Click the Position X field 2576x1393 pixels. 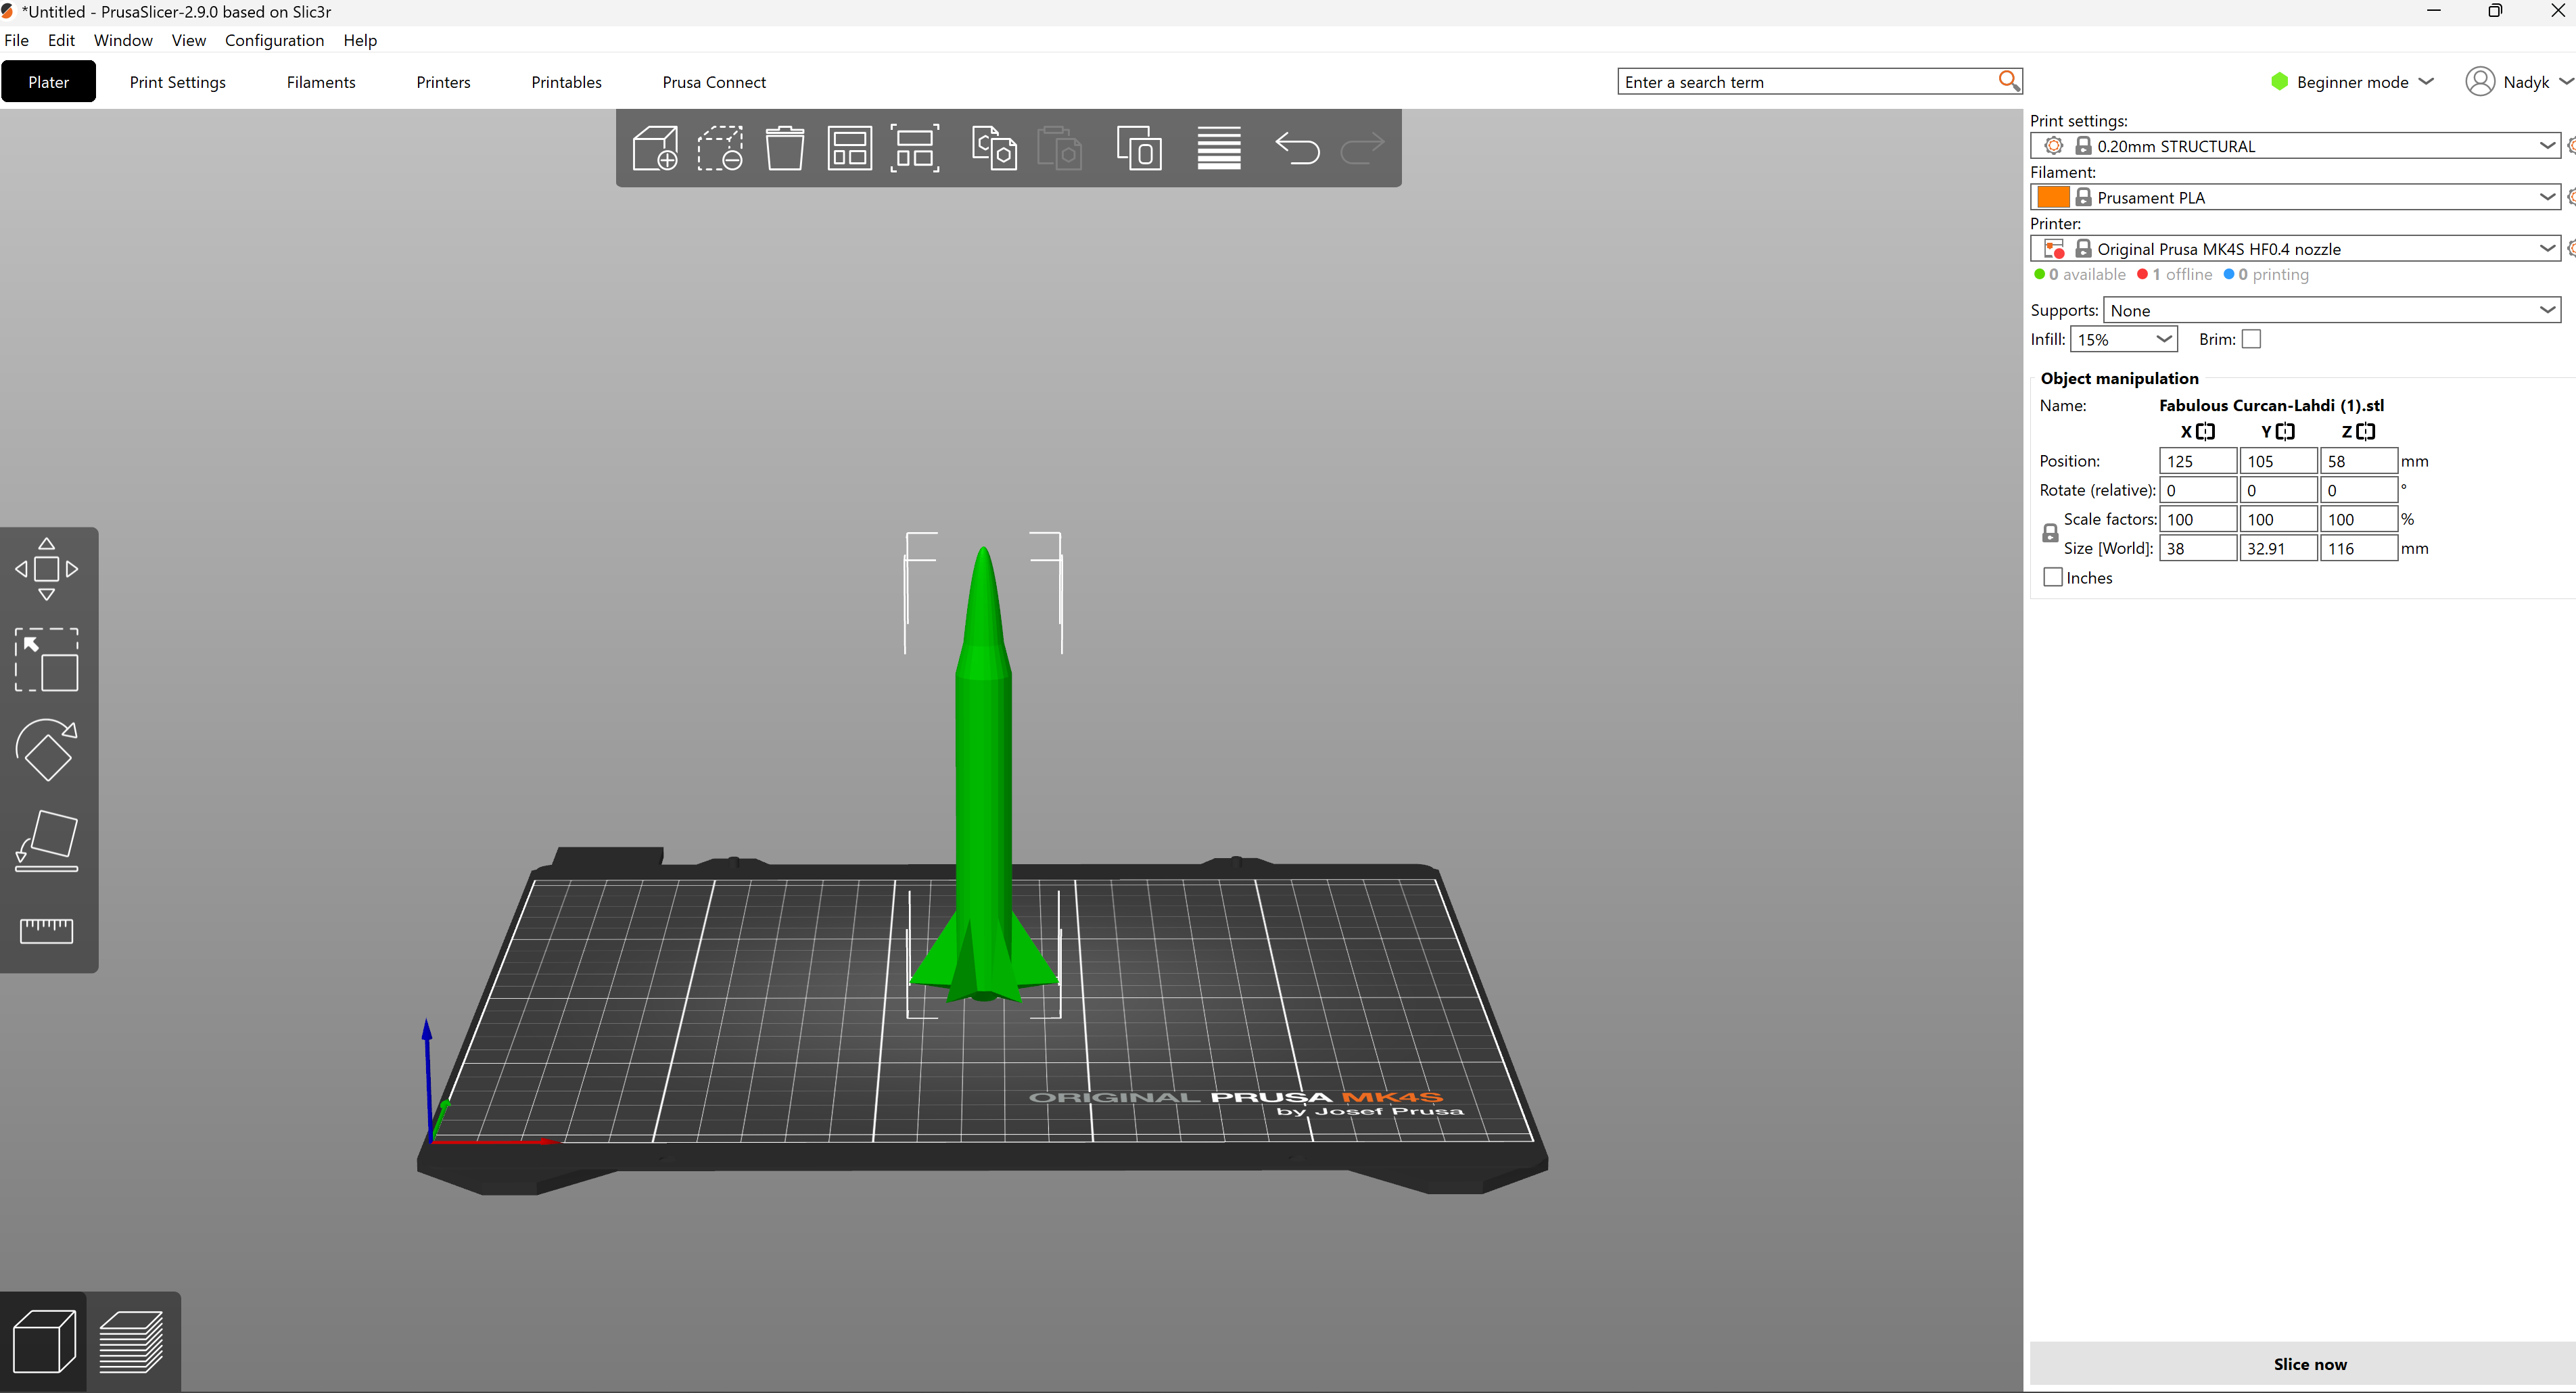(2197, 461)
